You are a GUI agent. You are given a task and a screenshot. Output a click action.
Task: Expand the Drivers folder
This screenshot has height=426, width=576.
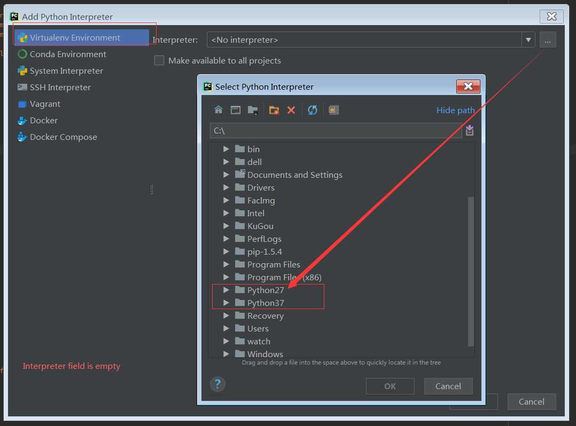click(226, 187)
